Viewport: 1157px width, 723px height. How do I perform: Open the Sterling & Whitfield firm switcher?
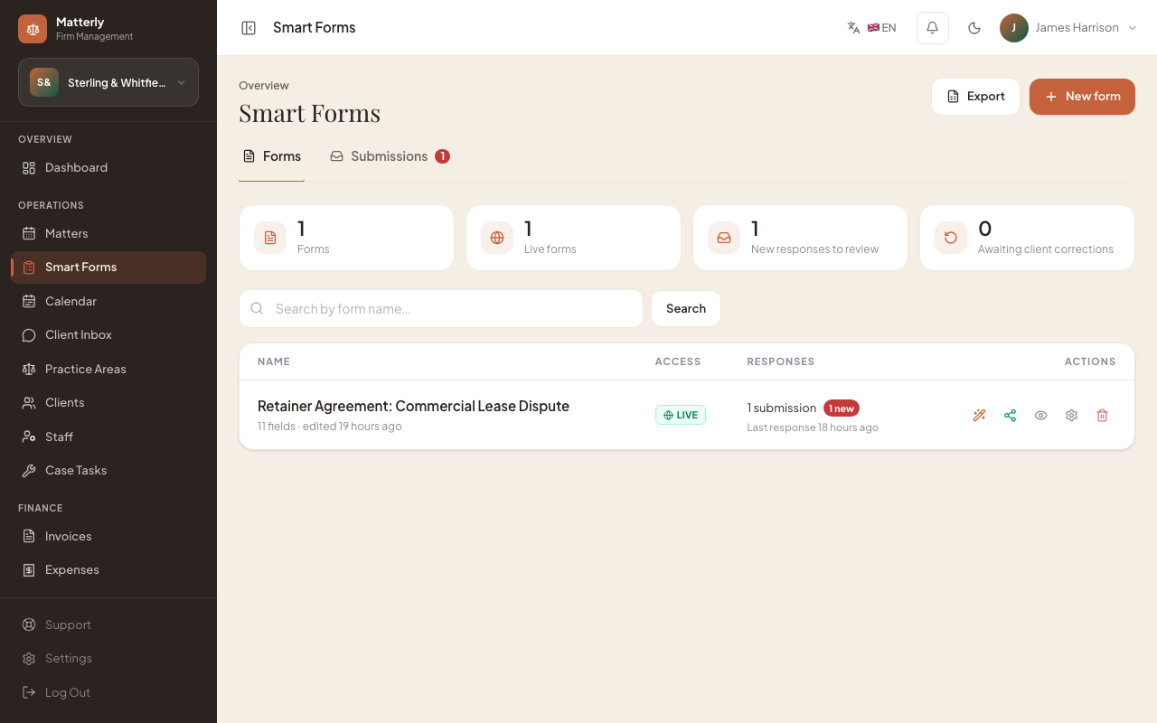pos(108,82)
